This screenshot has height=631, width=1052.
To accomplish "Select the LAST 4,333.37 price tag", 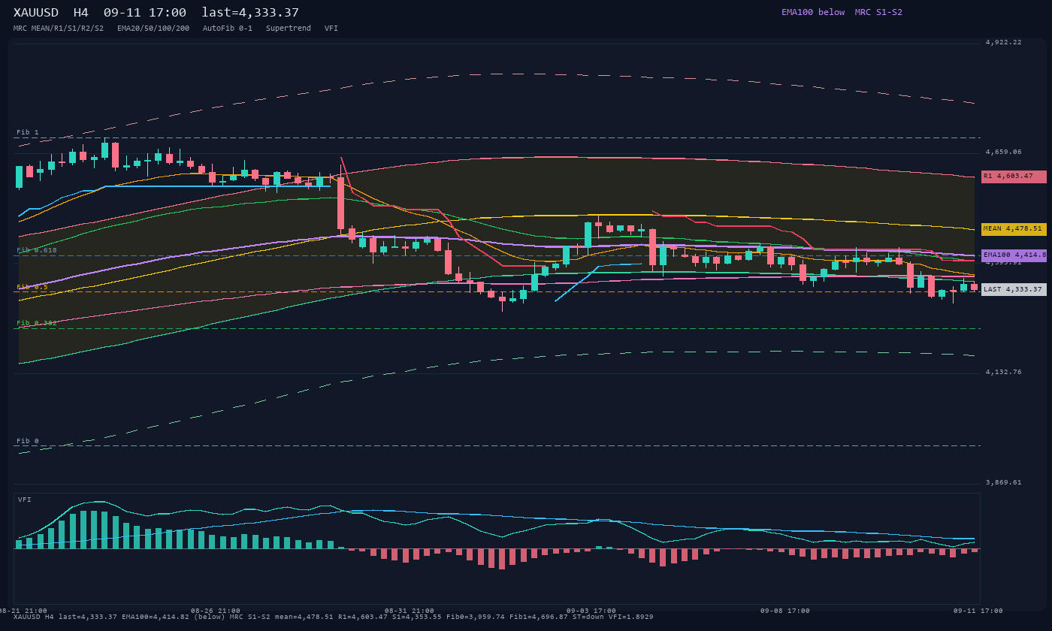I will [x=1014, y=289].
